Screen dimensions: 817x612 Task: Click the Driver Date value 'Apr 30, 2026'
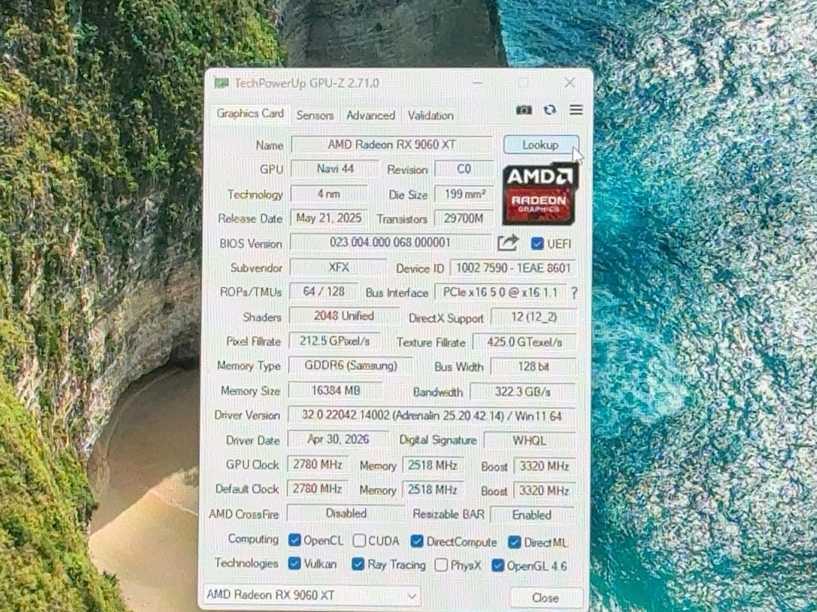tap(338, 439)
